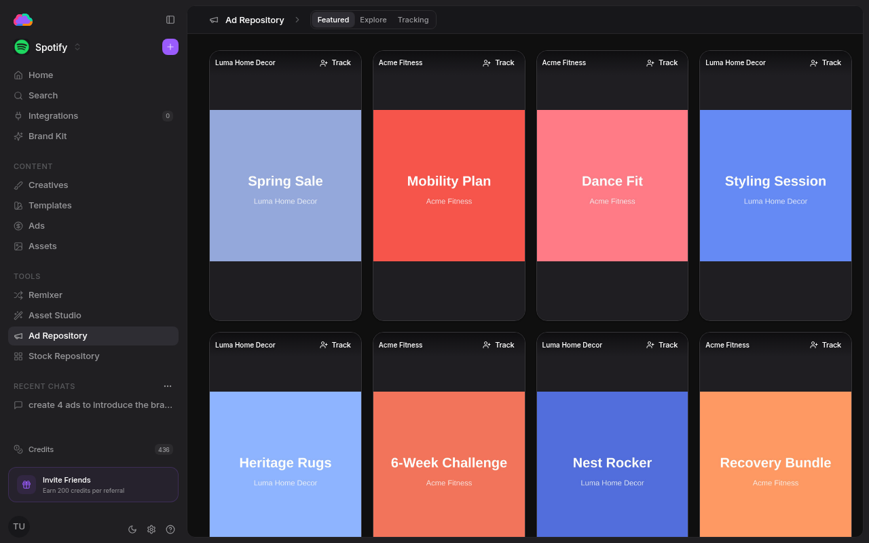Click Ad Repository breadcrumb title
The width and height of the screenshot is (869, 543).
coord(255,20)
